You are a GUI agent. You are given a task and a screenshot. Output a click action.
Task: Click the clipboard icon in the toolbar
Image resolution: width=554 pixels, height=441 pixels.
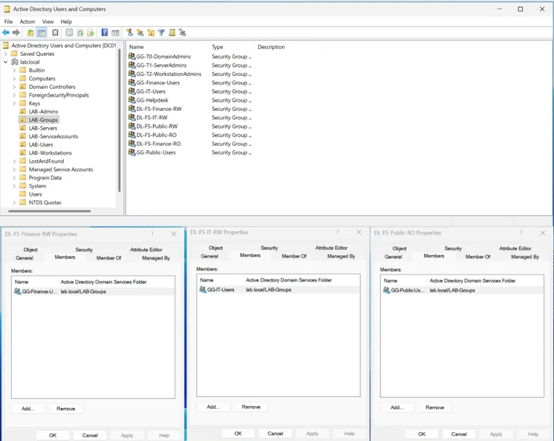(x=55, y=33)
